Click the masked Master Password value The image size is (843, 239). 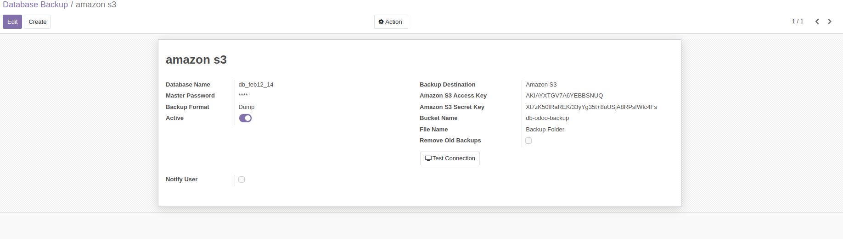[x=243, y=96]
